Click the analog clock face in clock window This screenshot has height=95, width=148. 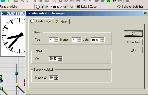tap(13, 36)
